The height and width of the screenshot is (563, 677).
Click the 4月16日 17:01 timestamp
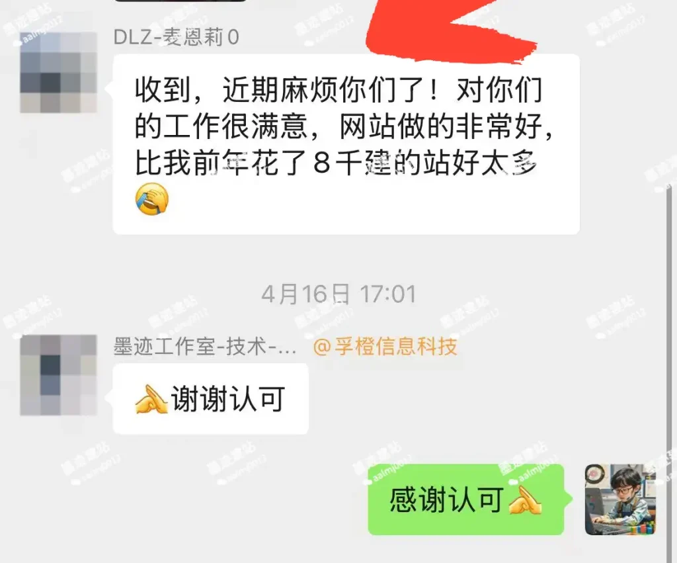pyautogui.click(x=338, y=294)
